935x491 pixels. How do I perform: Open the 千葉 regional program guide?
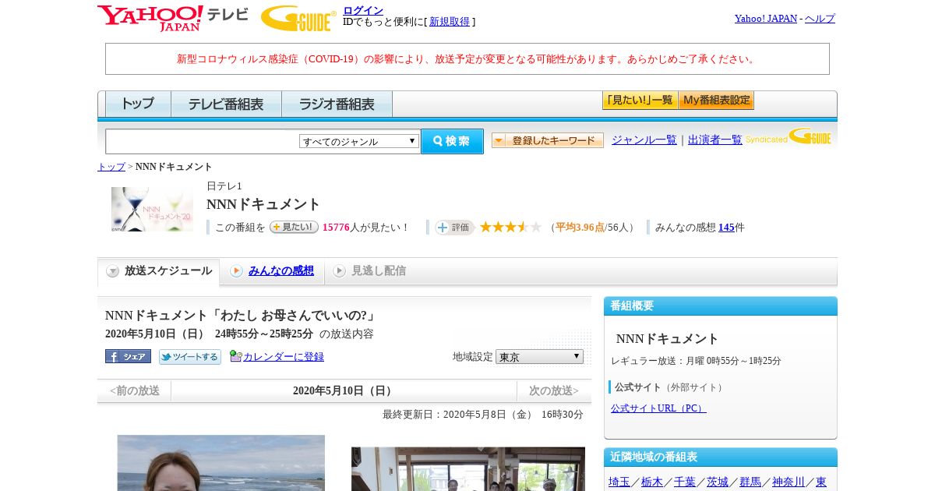[685, 482]
